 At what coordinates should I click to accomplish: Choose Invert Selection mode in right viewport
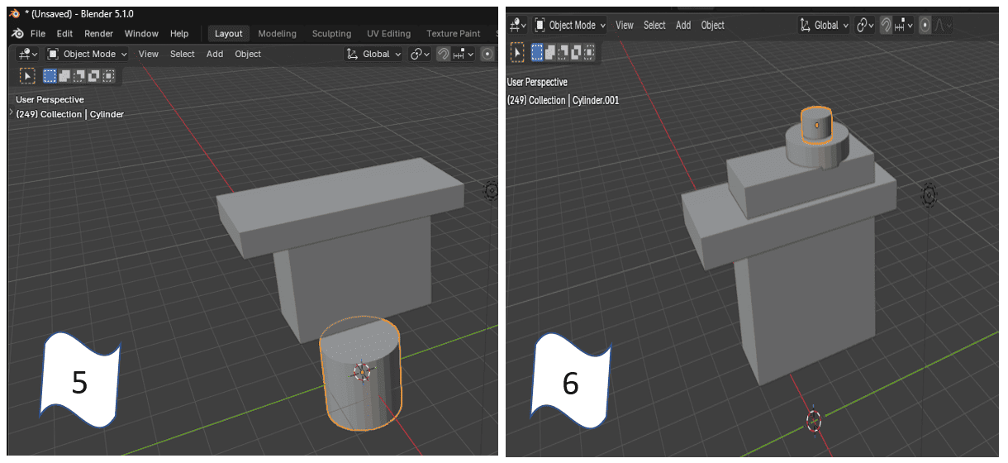pos(576,52)
